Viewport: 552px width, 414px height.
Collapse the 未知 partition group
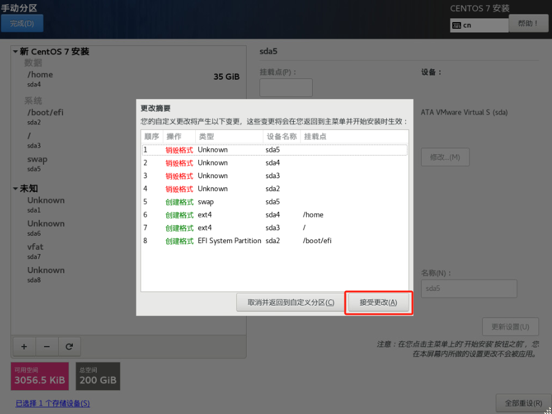pyautogui.click(x=15, y=189)
